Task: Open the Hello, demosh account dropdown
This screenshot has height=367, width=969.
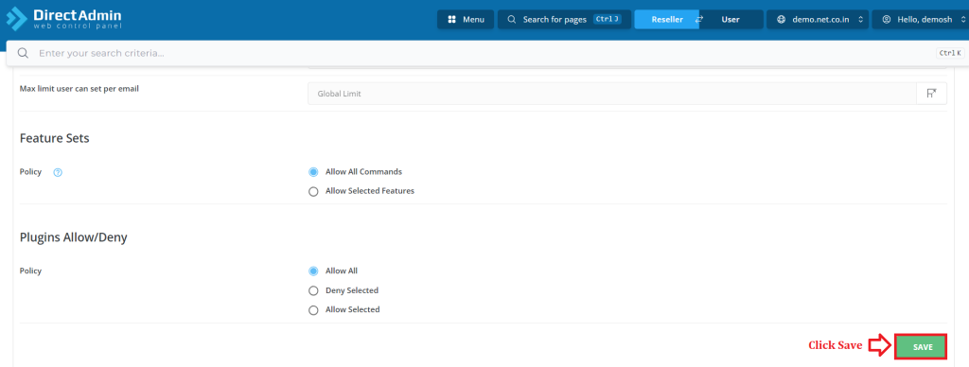Action: coord(920,20)
